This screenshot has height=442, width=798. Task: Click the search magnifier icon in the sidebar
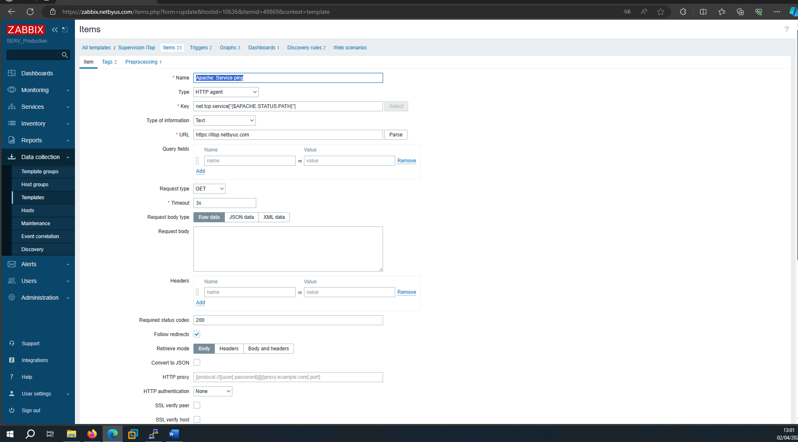click(x=64, y=55)
